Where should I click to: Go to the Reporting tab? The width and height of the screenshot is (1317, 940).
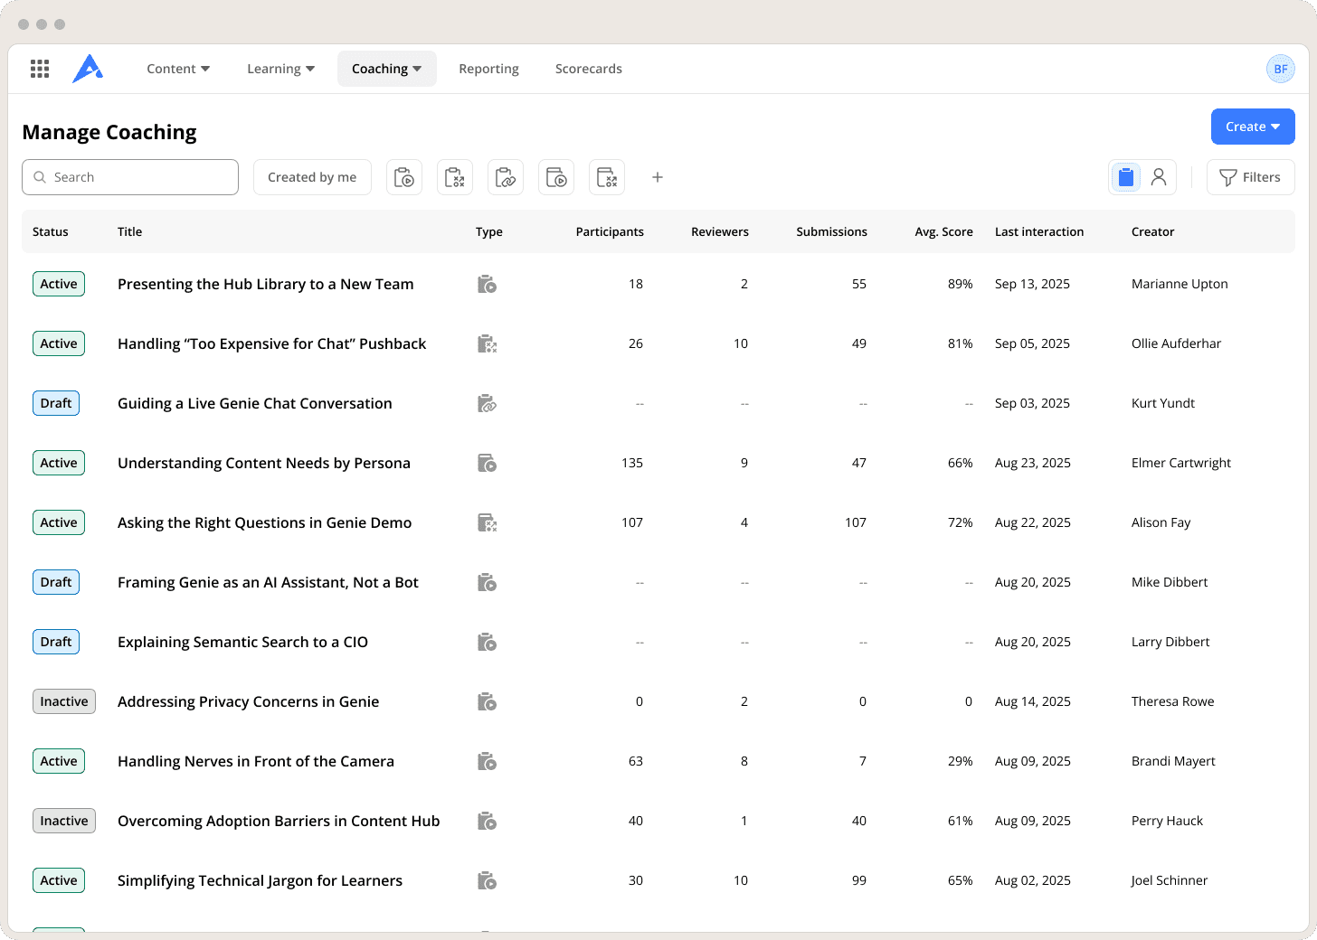(488, 69)
